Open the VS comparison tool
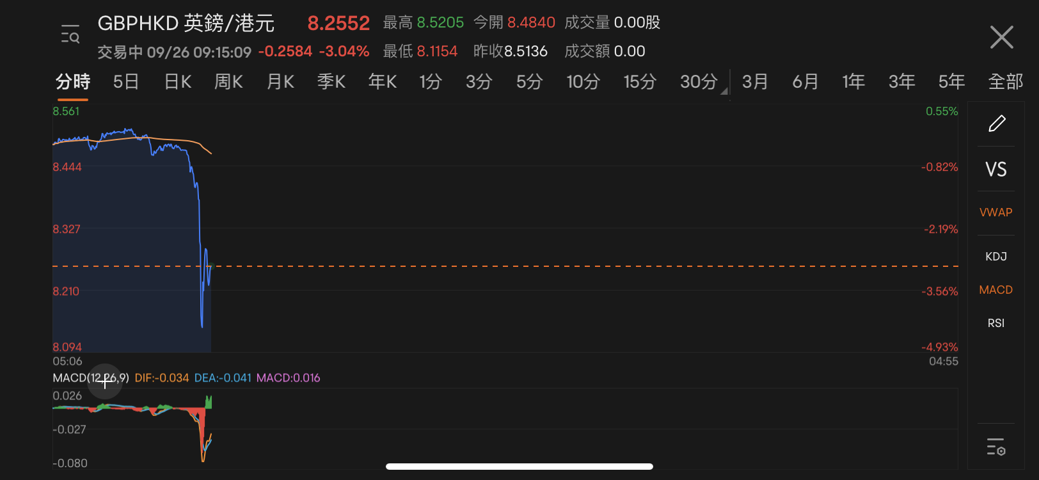 pyautogui.click(x=996, y=170)
